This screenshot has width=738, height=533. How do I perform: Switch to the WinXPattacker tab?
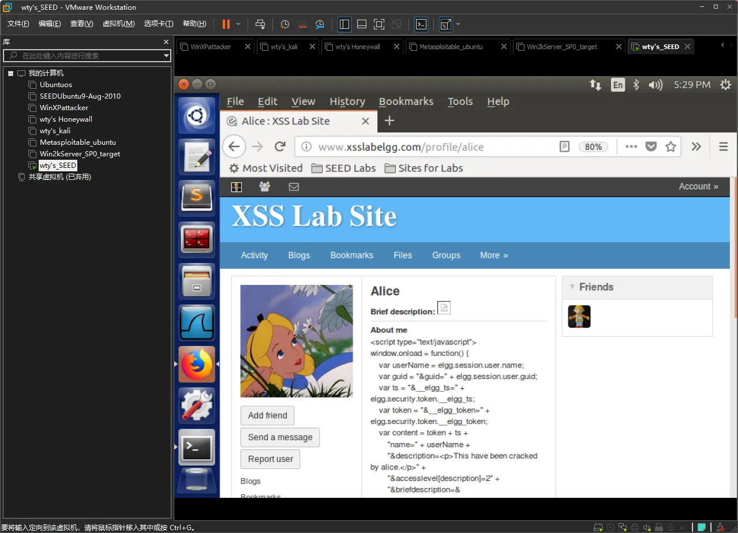(211, 47)
